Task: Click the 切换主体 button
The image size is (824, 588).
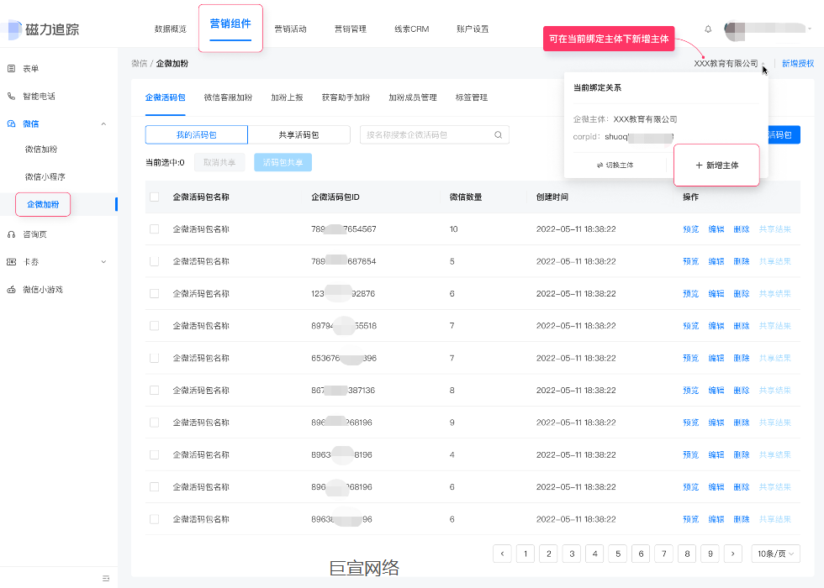Action: click(x=615, y=165)
